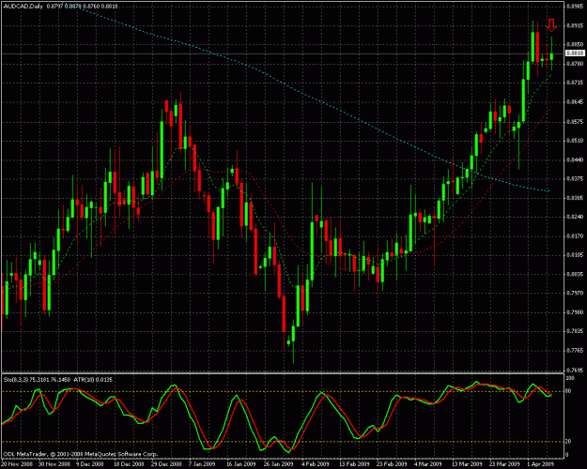Click the 16 Jan 2009 date label
This screenshot has height=469, width=587.
point(240,464)
